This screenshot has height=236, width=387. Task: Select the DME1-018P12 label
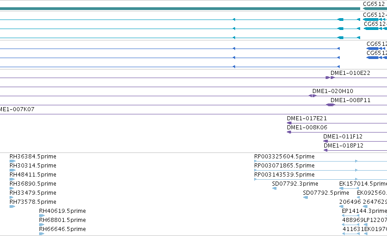point(343,146)
